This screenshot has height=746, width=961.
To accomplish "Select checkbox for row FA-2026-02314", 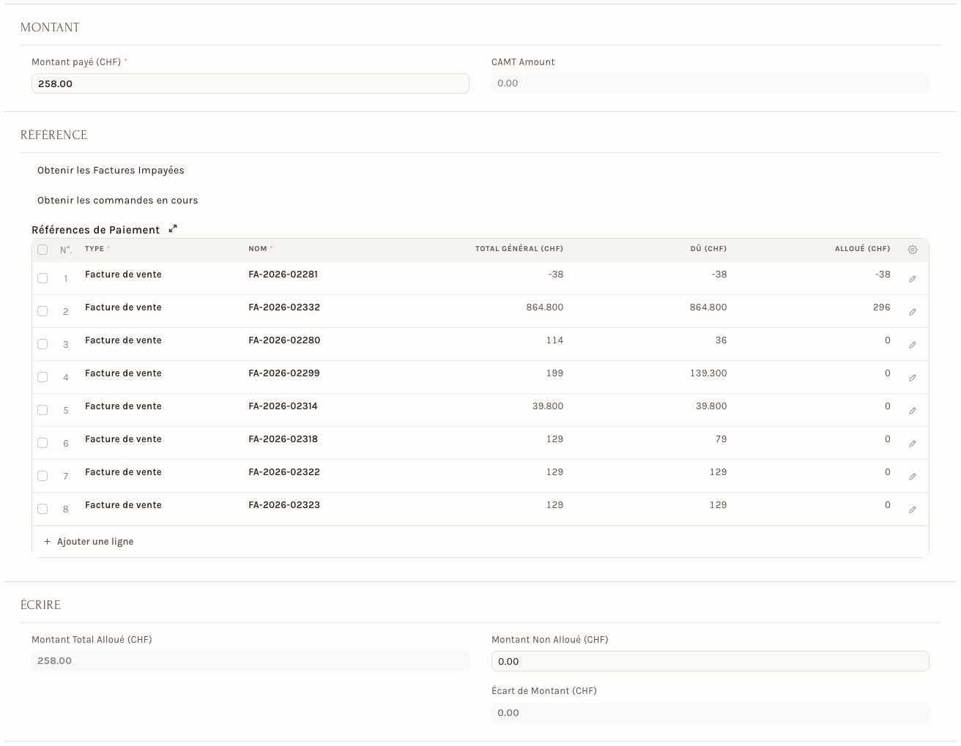I will 42,410.
